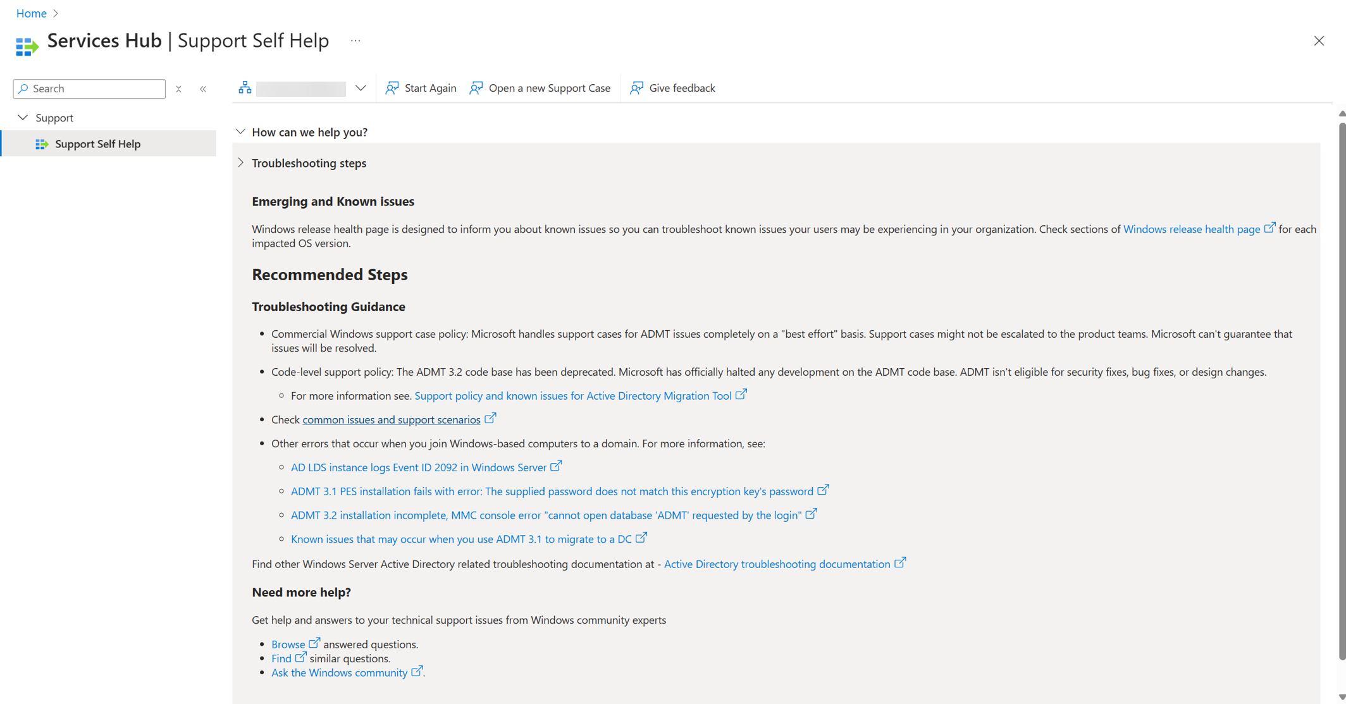Click the network/topology diagram icon
Viewport: 1346px width, 704px height.
coord(245,87)
